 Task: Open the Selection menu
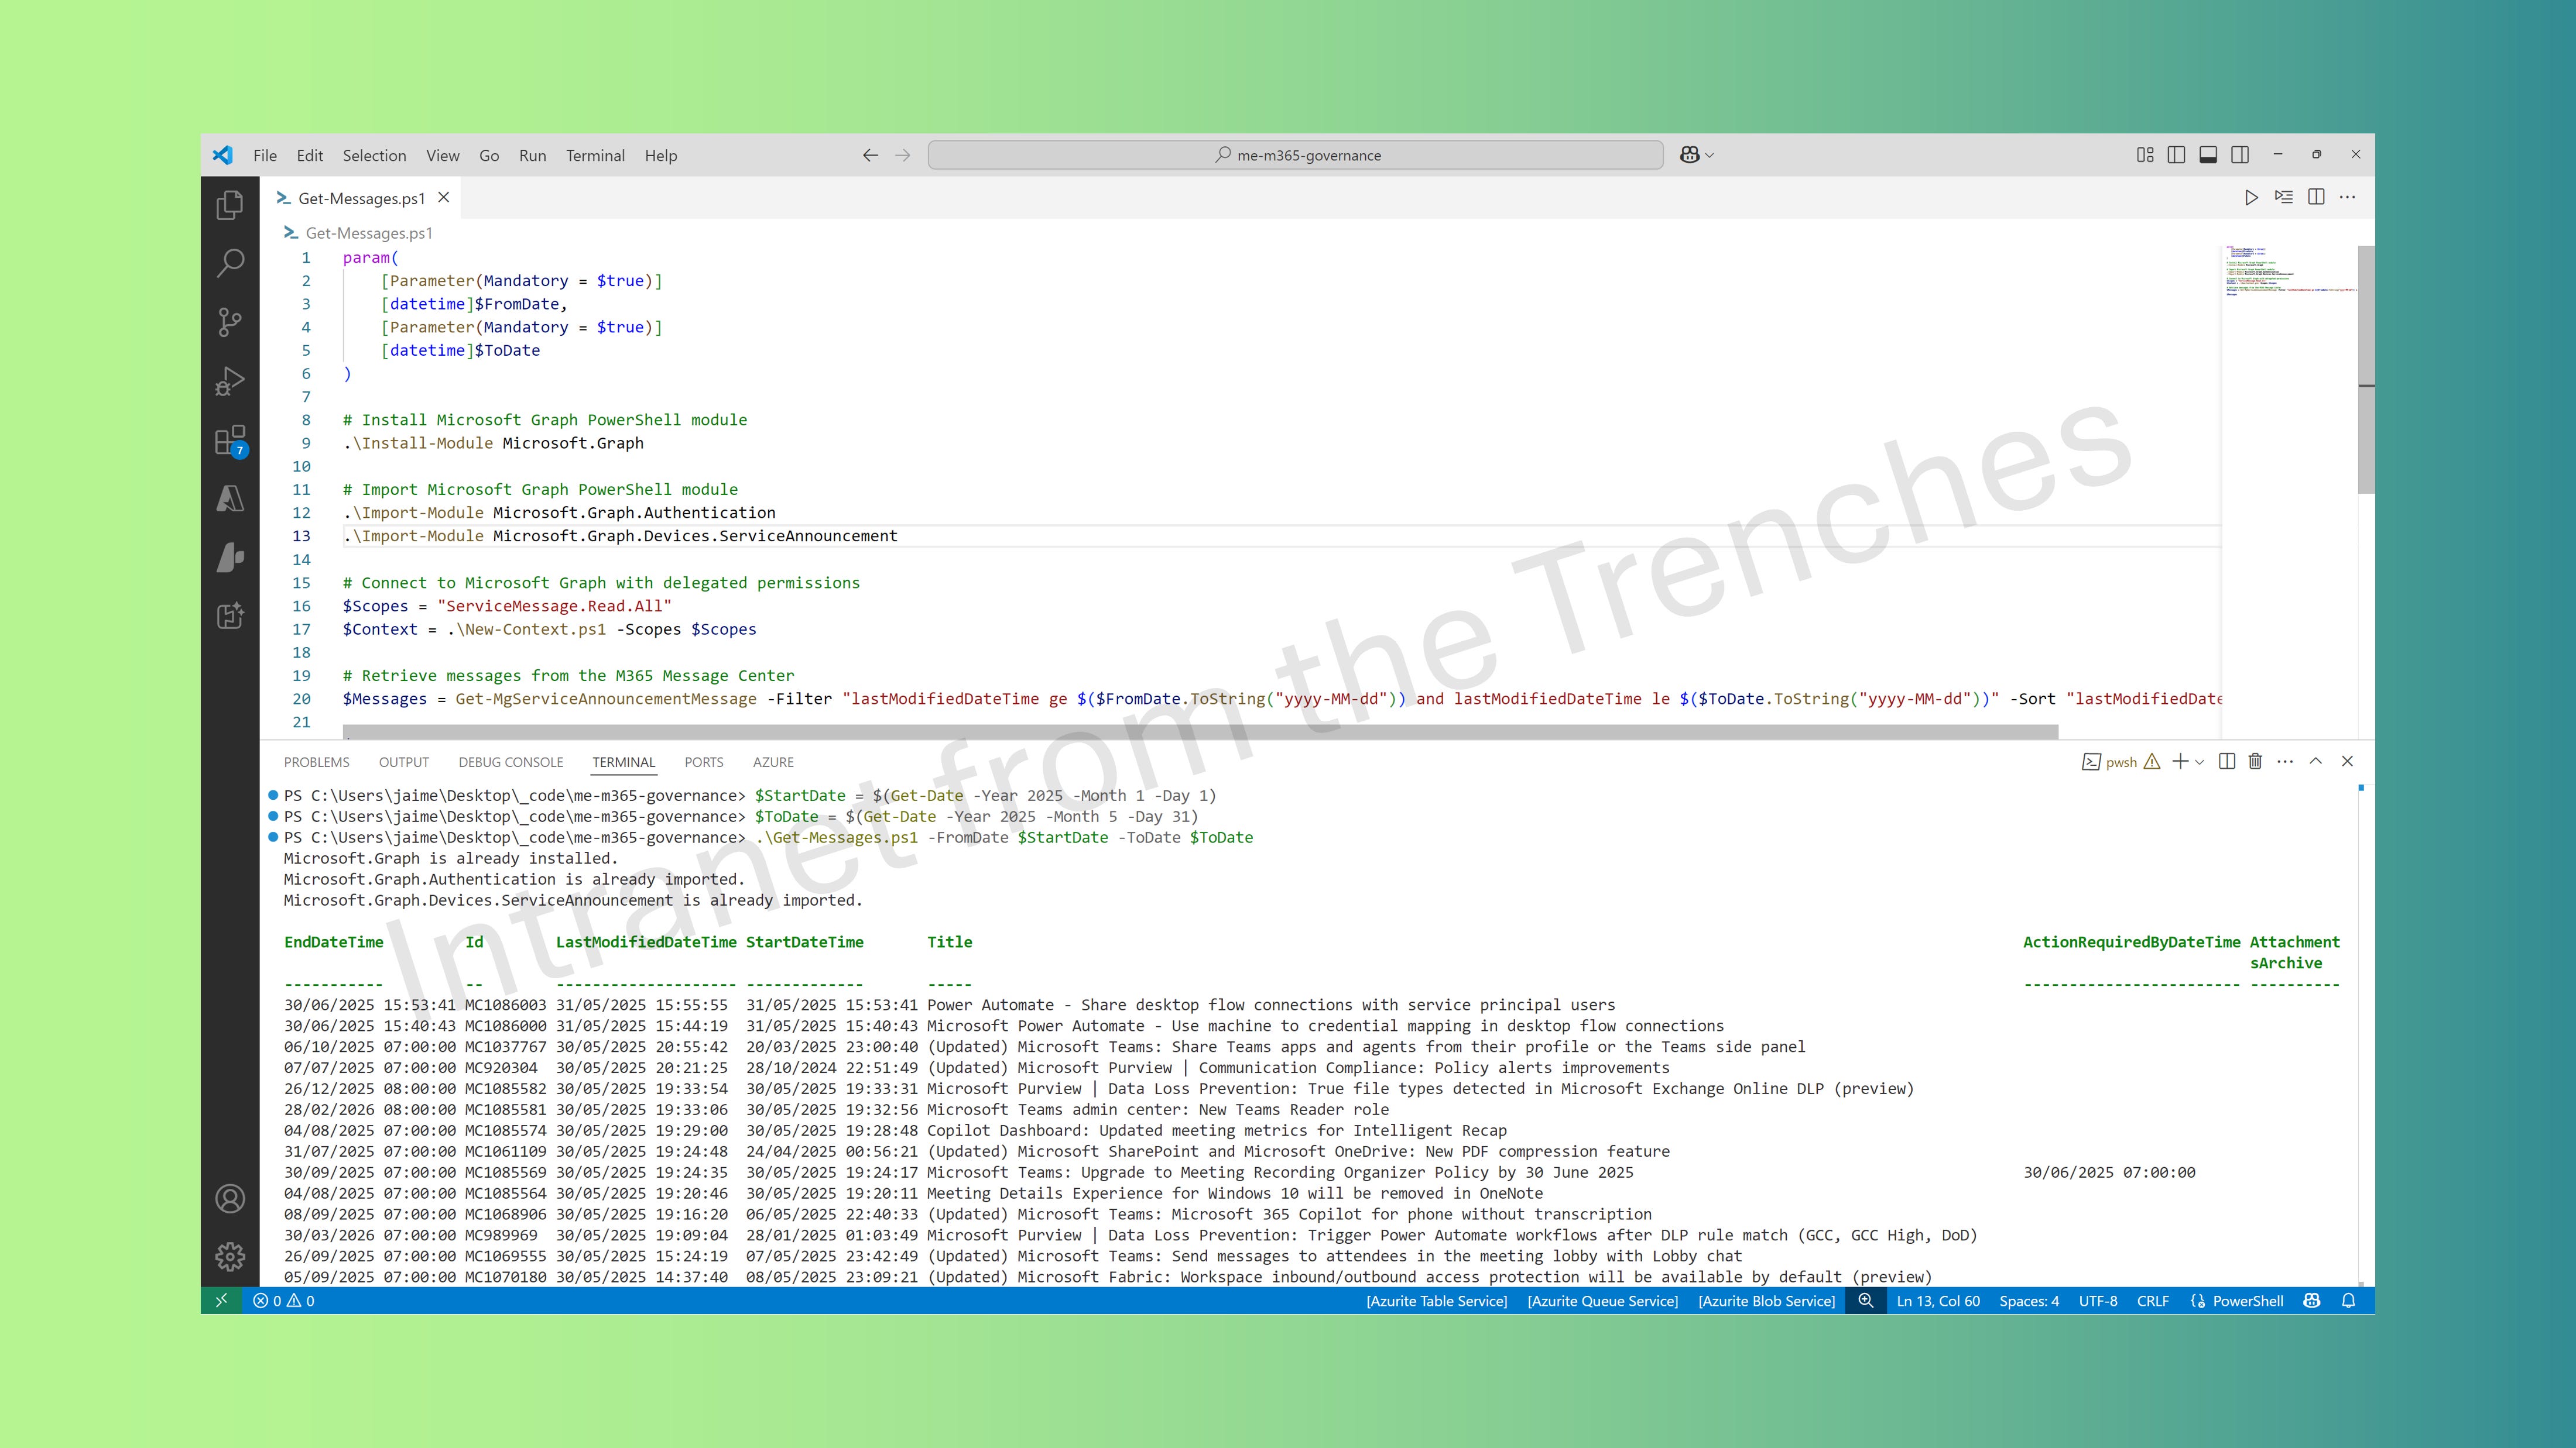pos(374,155)
